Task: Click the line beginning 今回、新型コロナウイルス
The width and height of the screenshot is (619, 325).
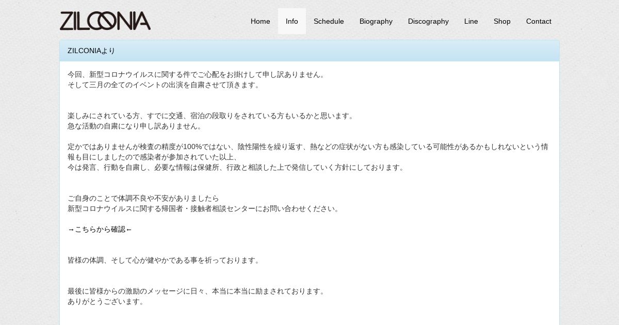Action: (x=198, y=74)
